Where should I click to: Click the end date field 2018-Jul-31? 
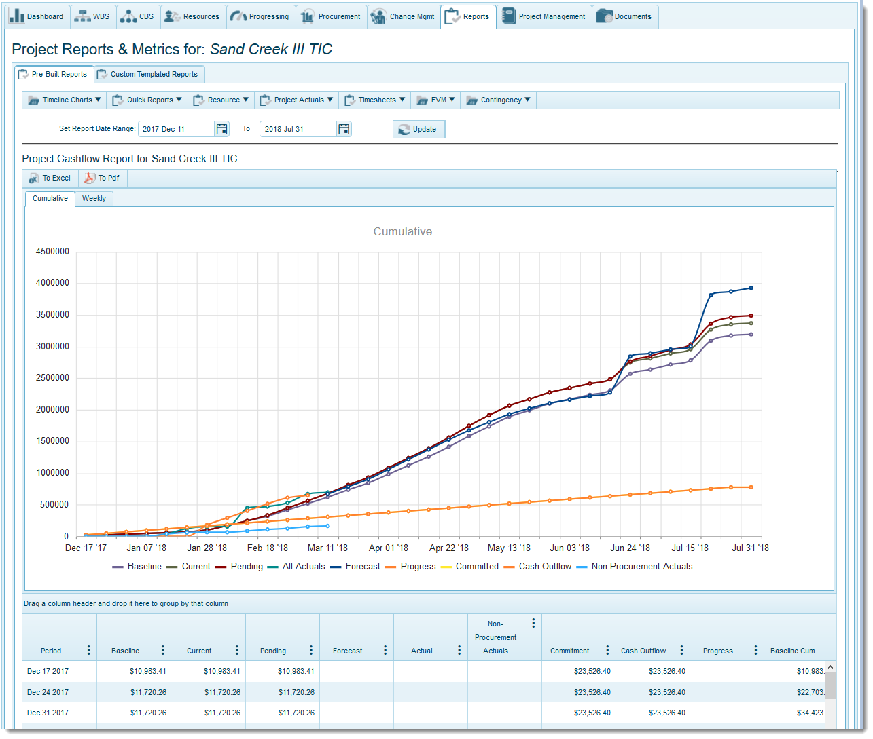coord(298,129)
